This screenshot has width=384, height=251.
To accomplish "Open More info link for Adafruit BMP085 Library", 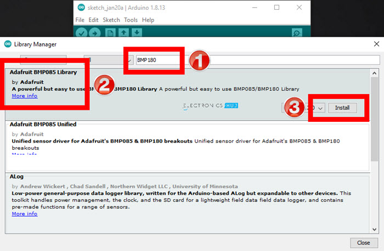I will (25, 96).
